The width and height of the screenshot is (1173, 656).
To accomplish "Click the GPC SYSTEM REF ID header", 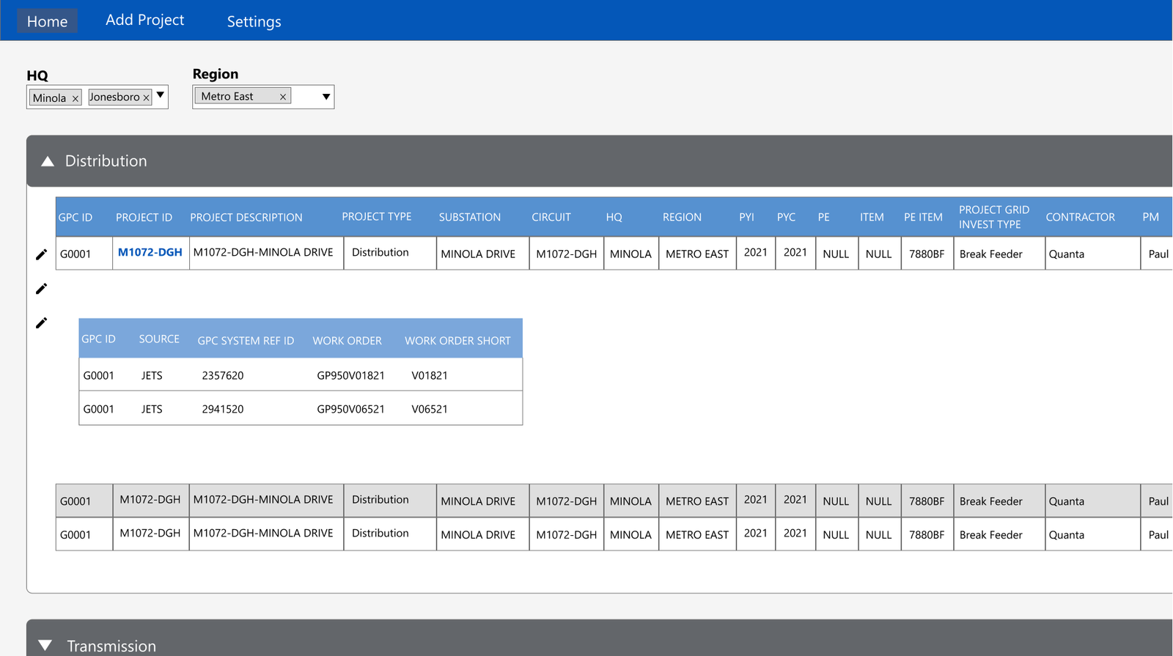I will pyautogui.click(x=246, y=341).
